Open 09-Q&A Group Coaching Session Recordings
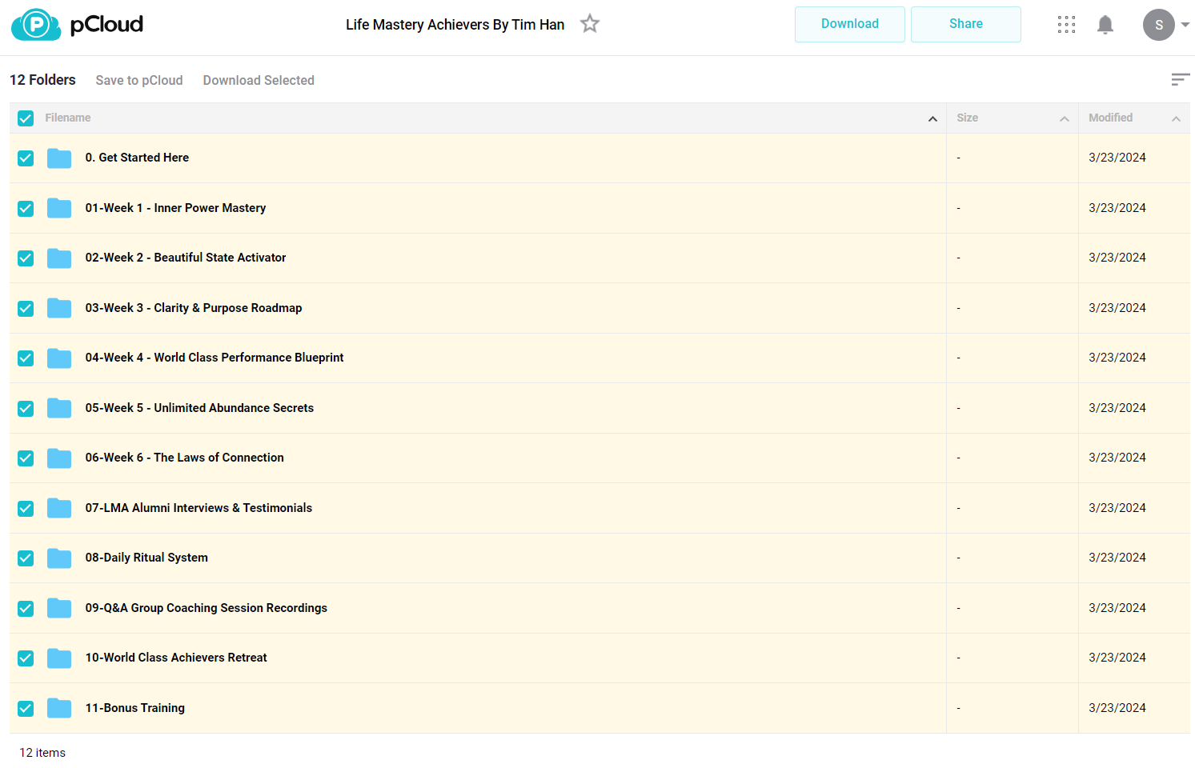The width and height of the screenshot is (1195, 768). [207, 608]
